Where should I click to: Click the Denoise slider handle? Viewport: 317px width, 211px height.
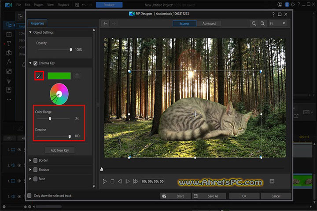[x=70, y=137]
